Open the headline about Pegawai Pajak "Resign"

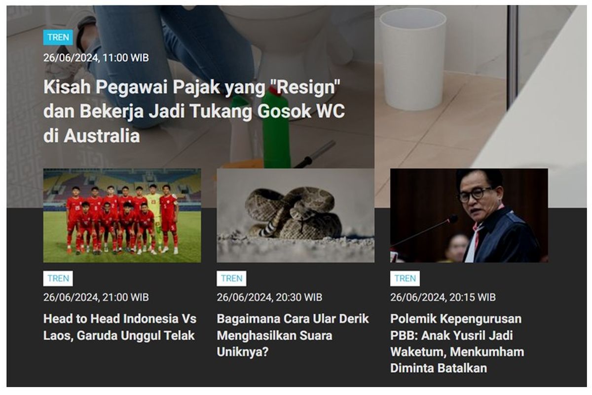pyautogui.click(x=194, y=112)
